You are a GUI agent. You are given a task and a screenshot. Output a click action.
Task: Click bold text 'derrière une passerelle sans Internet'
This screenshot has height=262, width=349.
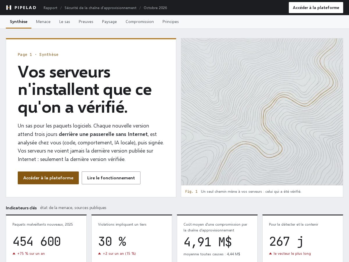coord(103,134)
